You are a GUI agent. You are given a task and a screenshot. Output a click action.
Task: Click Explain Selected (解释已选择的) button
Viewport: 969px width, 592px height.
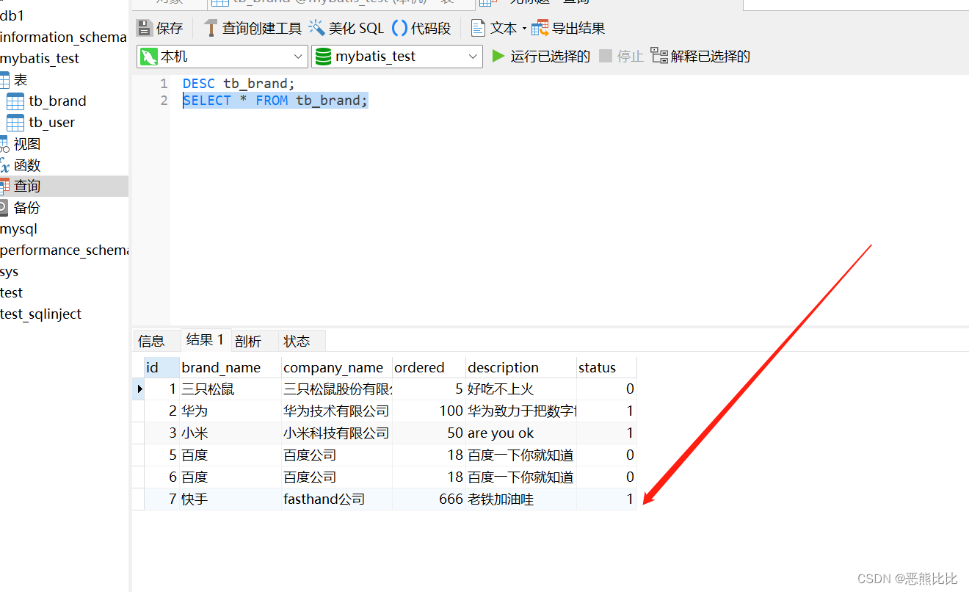[701, 57]
